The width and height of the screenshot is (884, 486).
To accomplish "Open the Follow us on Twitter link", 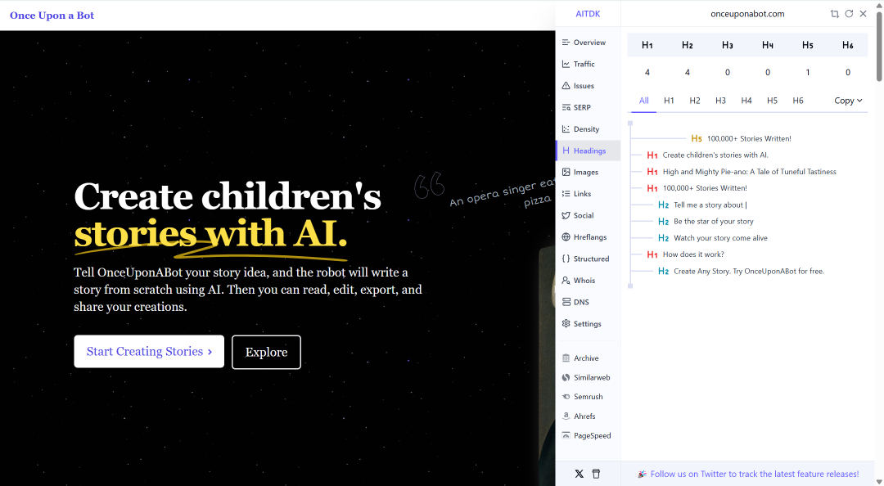I will click(x=755, y=475).
